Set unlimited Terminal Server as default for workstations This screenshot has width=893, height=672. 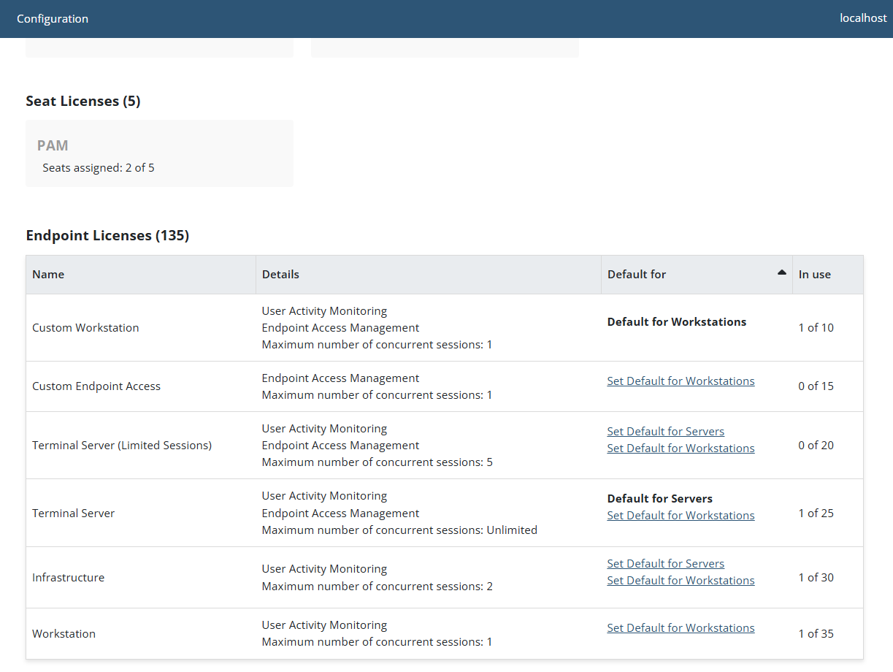(681, 516)
